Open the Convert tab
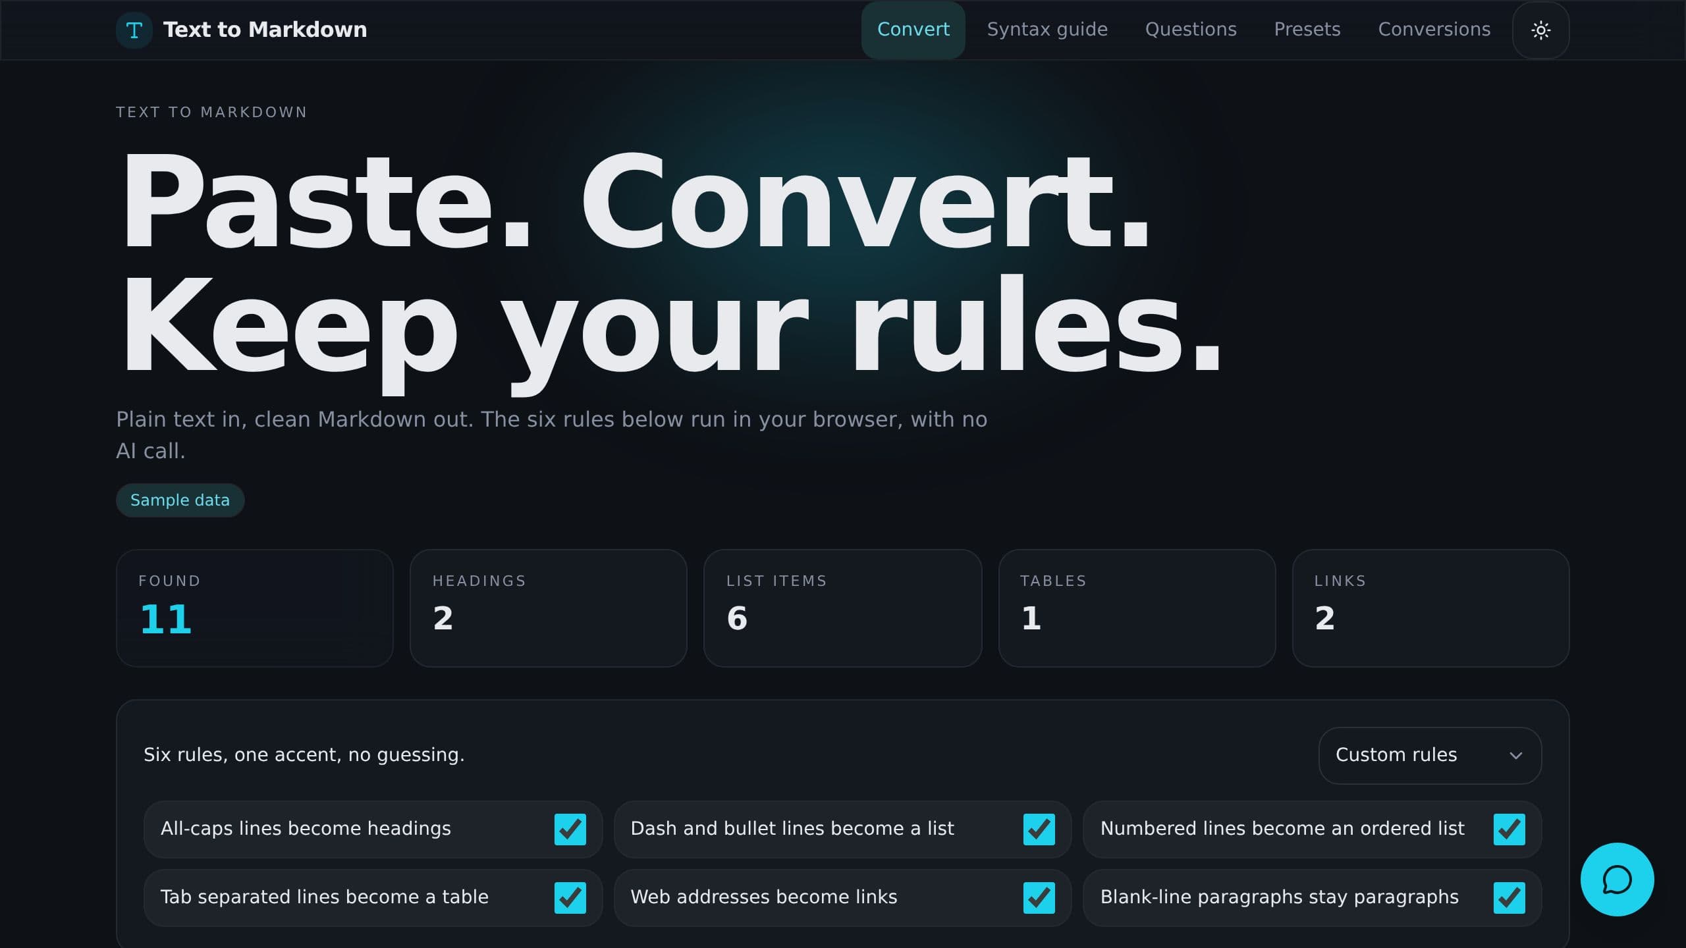Image resolution: width=1686 pixels, height=948 pixels. coord(913,30)
